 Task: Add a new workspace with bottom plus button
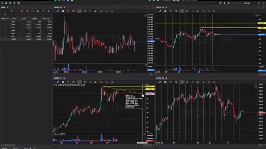[34, 148]
